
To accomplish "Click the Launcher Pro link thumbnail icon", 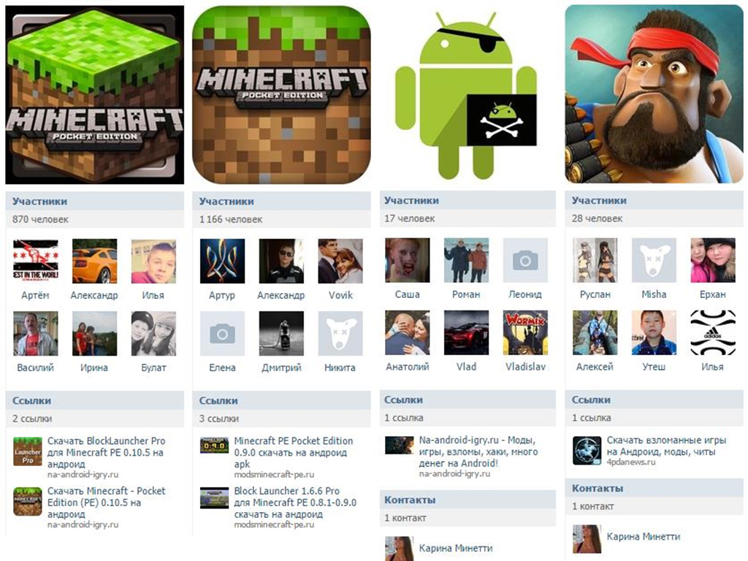I will click(28, 451).
